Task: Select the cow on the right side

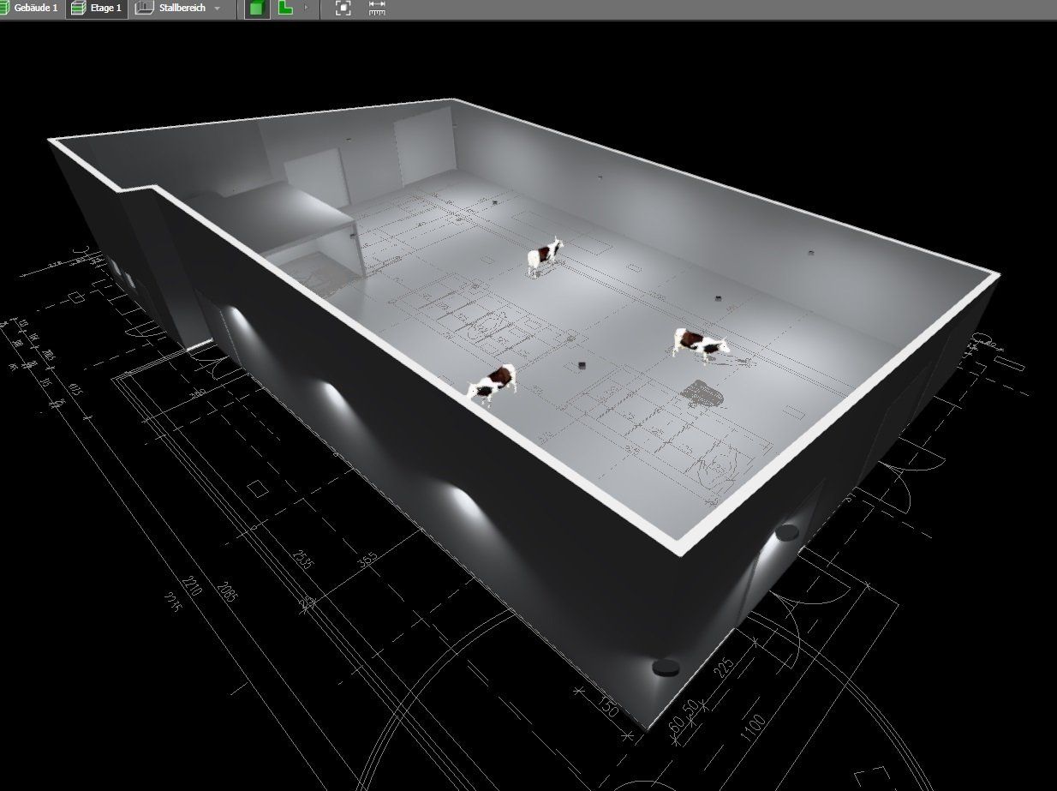Action: 700,344
